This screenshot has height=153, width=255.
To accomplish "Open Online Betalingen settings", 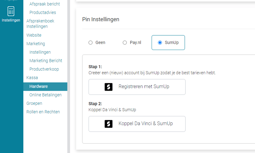I will [45, 95].
